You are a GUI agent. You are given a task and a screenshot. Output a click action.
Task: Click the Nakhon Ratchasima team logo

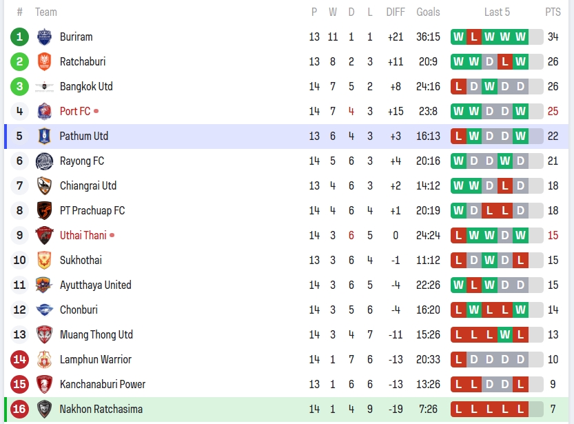44,409
